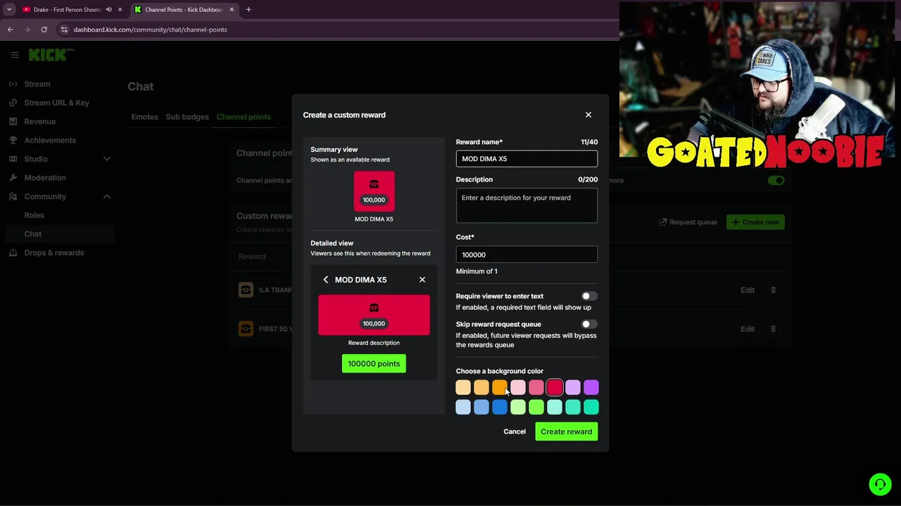Mute the Drake YouTube tab audio

point(108,10)
